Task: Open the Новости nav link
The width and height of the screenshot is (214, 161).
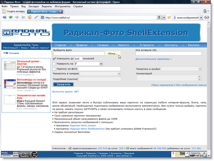Action: [124, 45]
